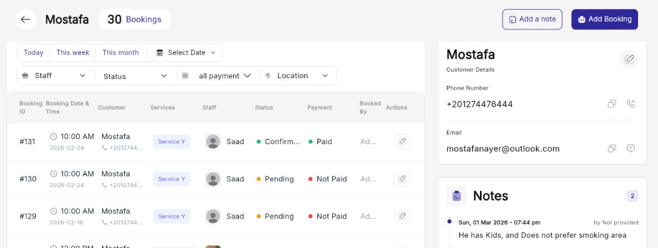
Task: Click the Booked By column header
Action: [370, 108]
